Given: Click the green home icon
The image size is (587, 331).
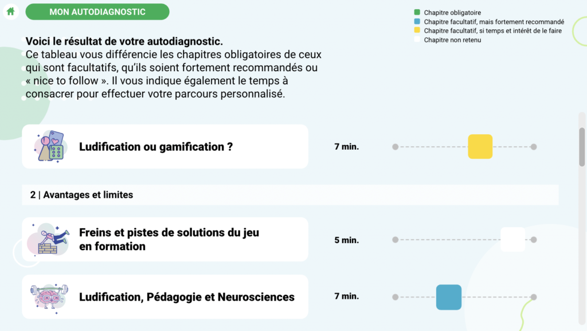Looking at the screenshot, I should (x=10, y=11).
